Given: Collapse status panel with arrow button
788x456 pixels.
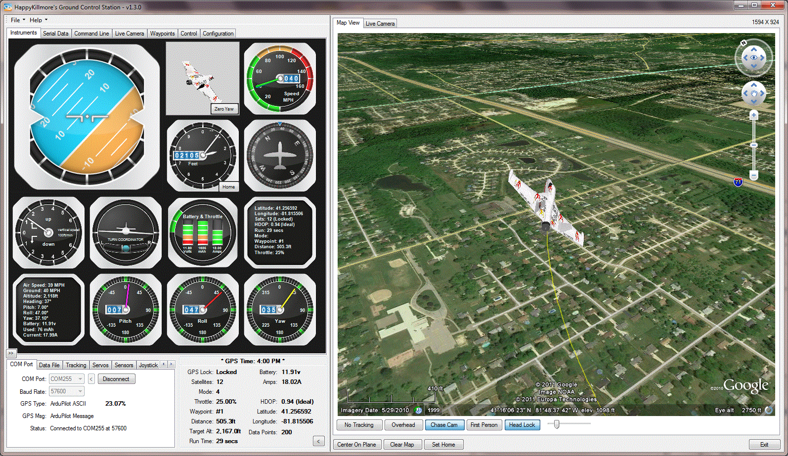Looking at the screenshot, I should click(319, 441).
